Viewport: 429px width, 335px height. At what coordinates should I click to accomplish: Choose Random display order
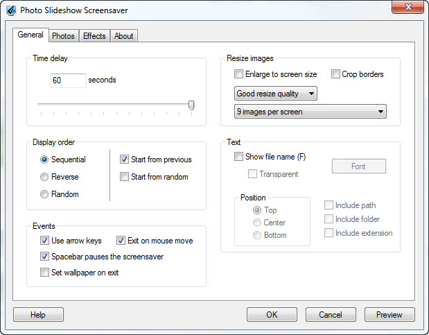coord(44,194)
